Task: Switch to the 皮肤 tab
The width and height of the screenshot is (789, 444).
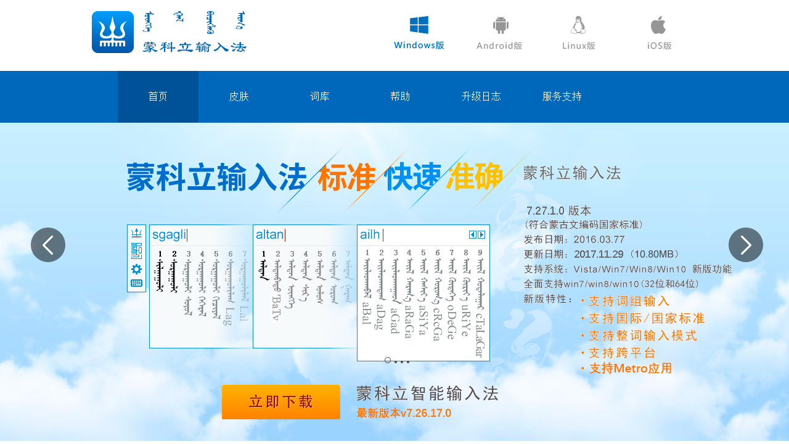Action: pyautogui.click(x=239, y=96)
